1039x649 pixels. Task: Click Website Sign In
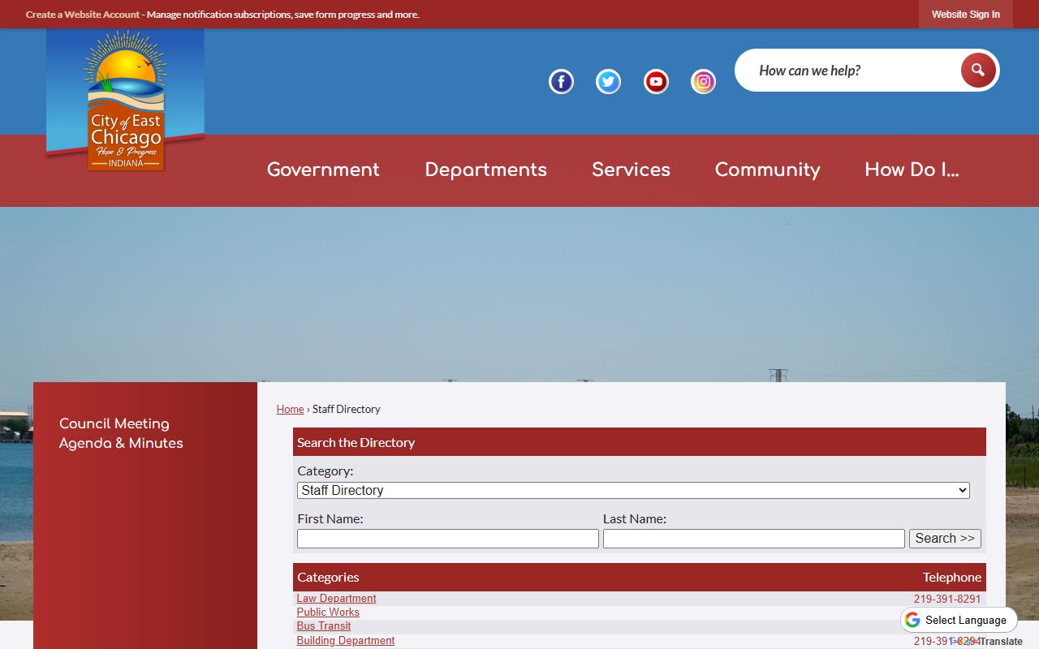(966, 15)
